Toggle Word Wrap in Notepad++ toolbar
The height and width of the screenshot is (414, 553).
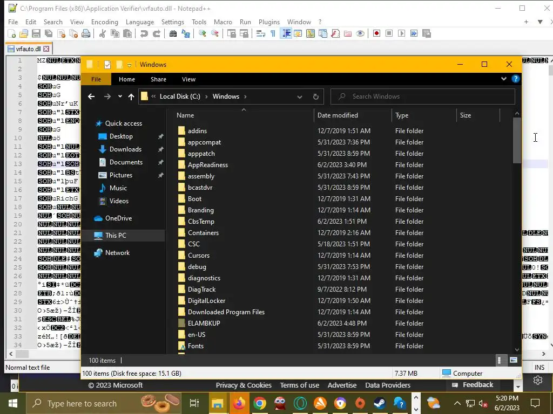pos(261,33)
